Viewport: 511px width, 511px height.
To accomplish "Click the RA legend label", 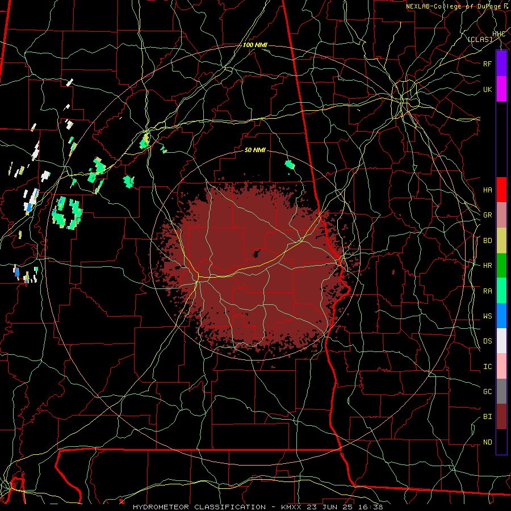I will [487, 291].
